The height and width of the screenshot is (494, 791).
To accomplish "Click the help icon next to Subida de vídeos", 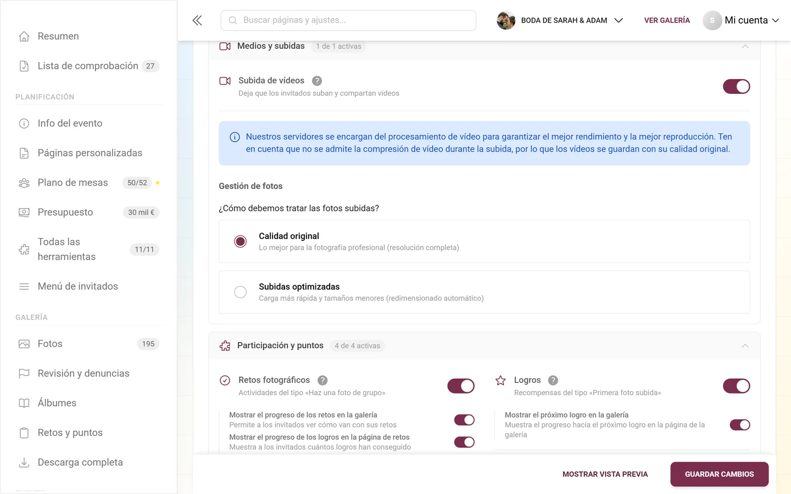I will pyautogui.click(x=317, y=81).
